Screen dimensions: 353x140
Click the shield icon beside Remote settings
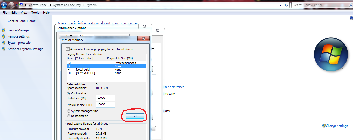(4, 36)
